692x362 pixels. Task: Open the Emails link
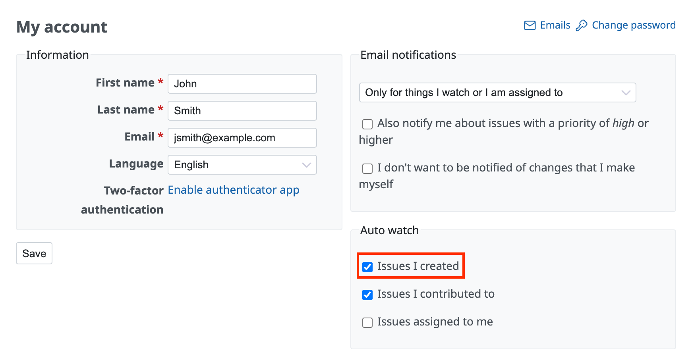[555, 25]
